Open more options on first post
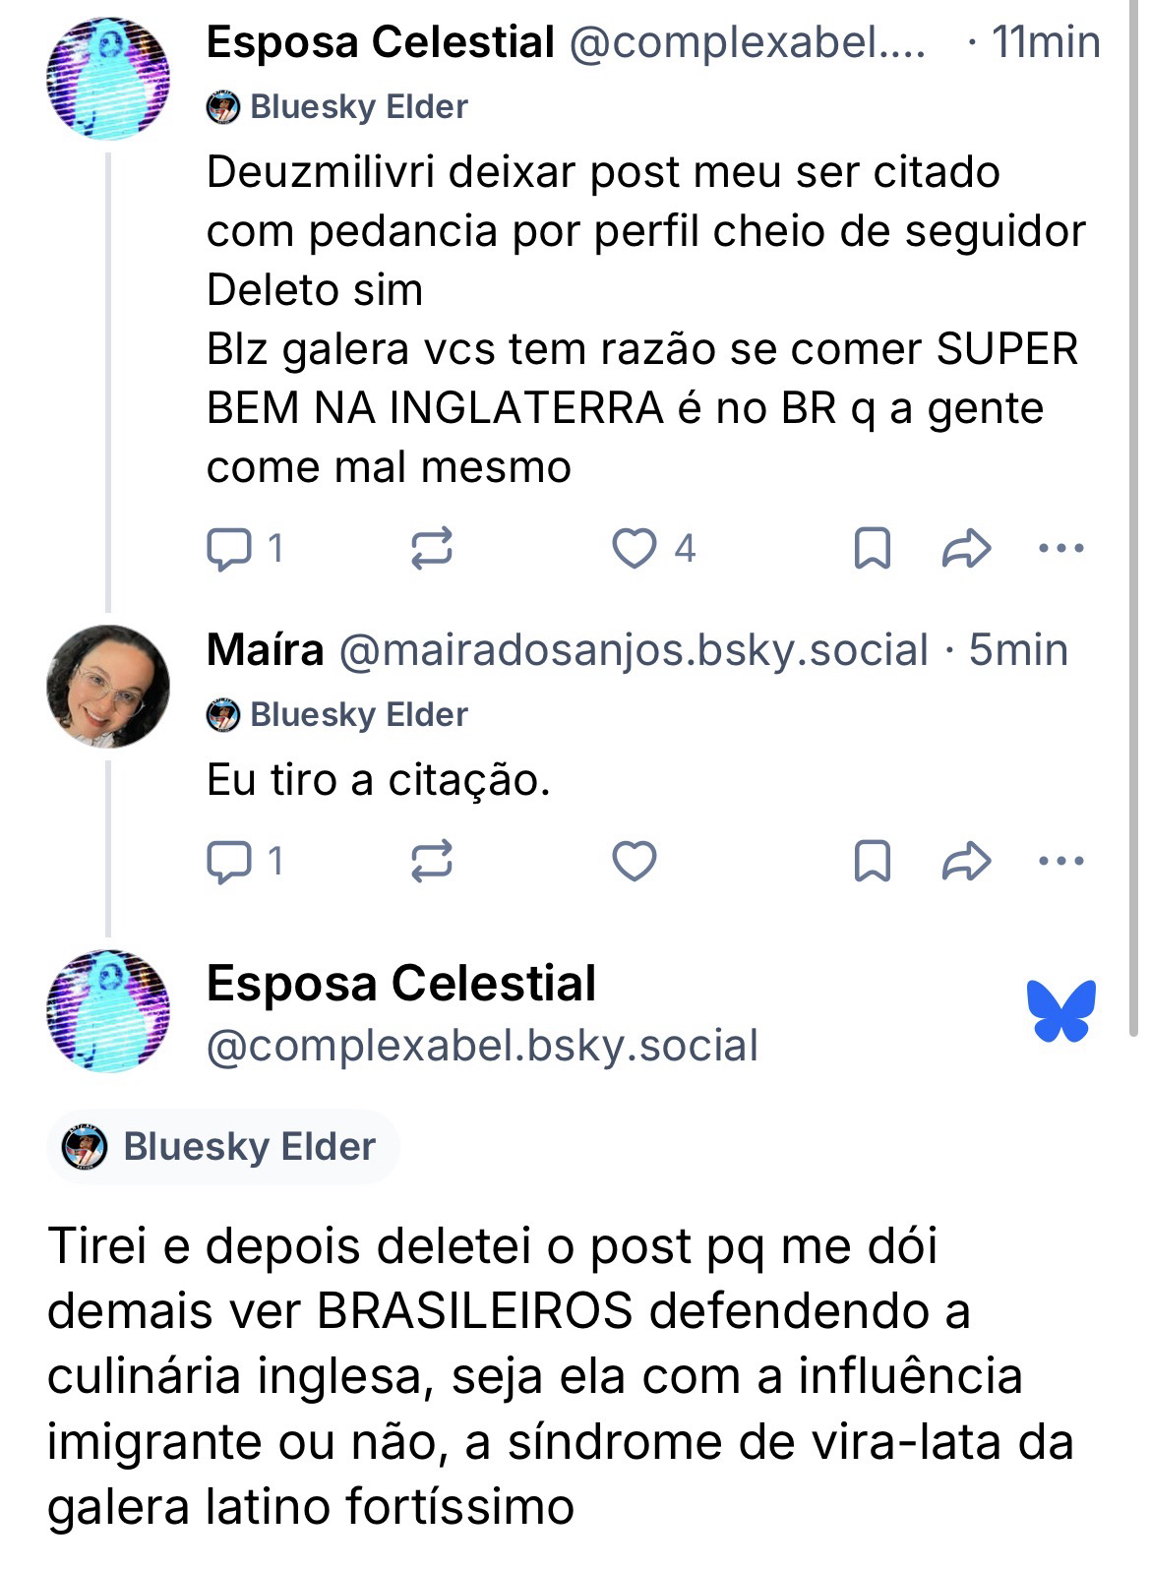 [1061, 549]
